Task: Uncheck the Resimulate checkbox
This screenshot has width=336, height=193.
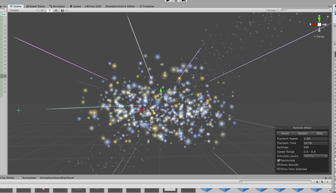Action: click(279, 160)
